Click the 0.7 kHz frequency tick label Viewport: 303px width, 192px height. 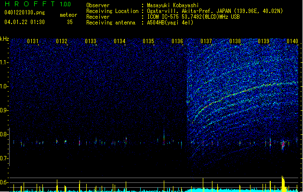click(4, 158)
